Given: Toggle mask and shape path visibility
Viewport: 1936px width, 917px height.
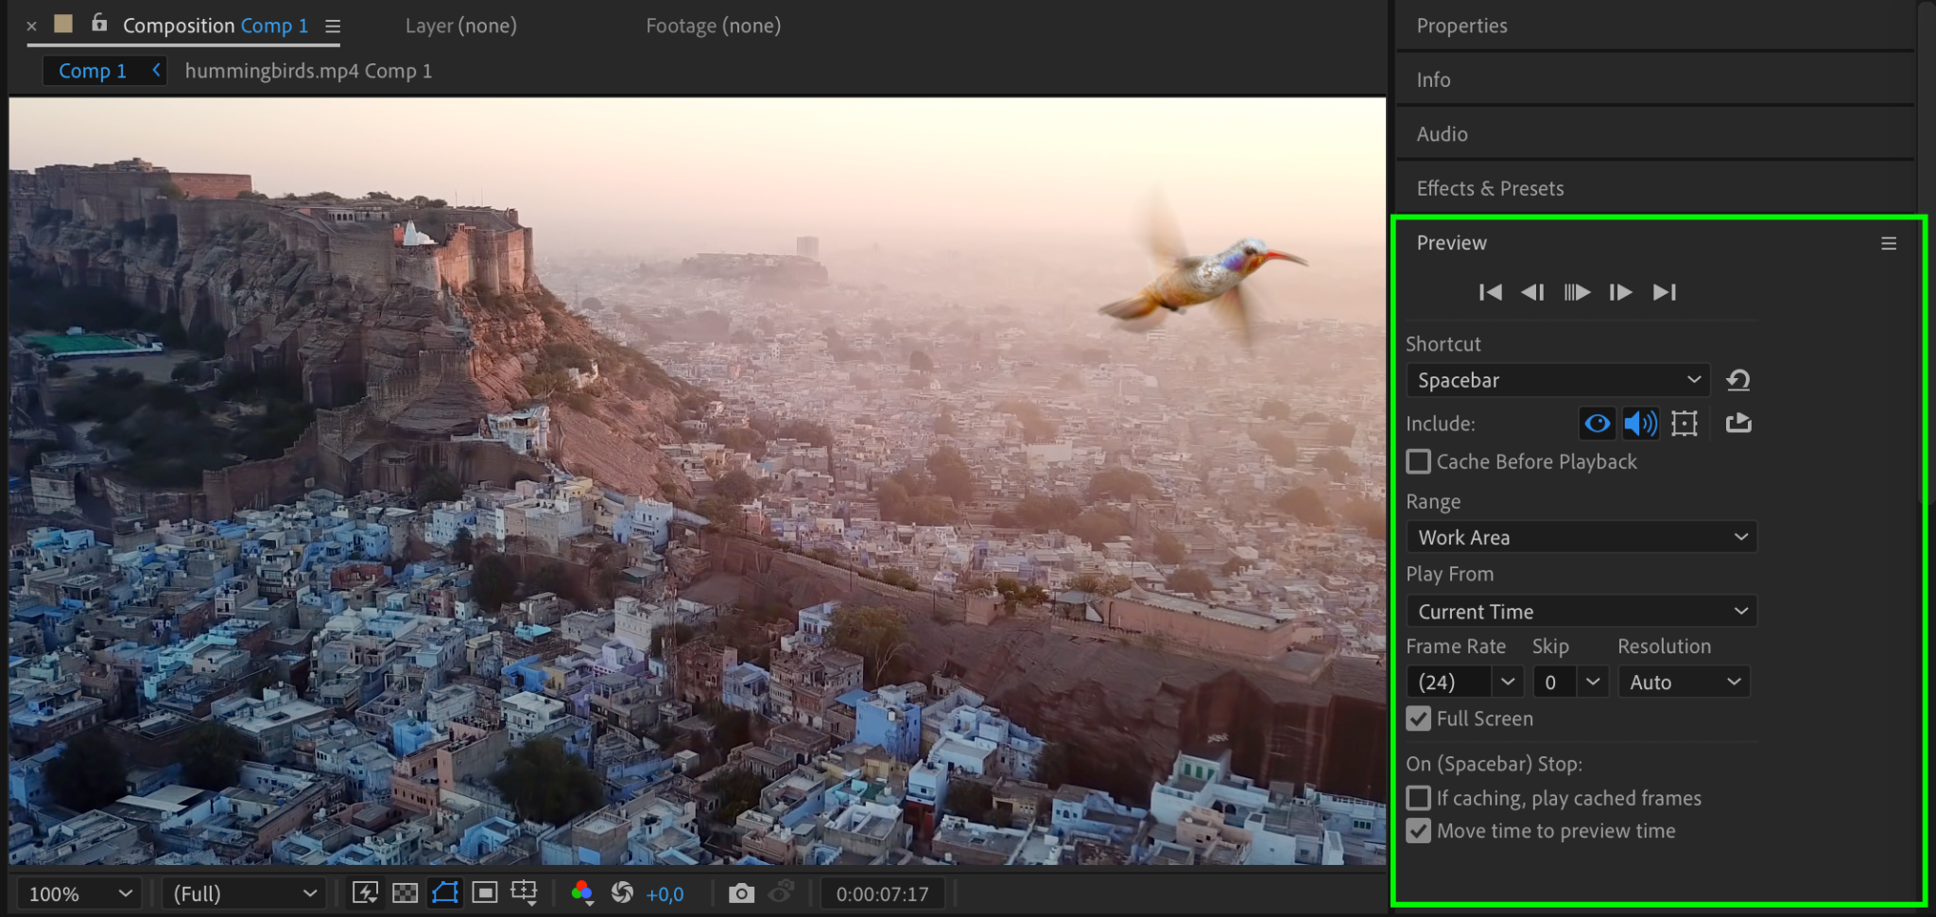Looking at the screenshot, I should click(x=445, y=893).
